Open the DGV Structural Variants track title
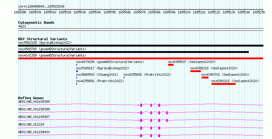This screenshot has height=139, width=272. point(43,39)
